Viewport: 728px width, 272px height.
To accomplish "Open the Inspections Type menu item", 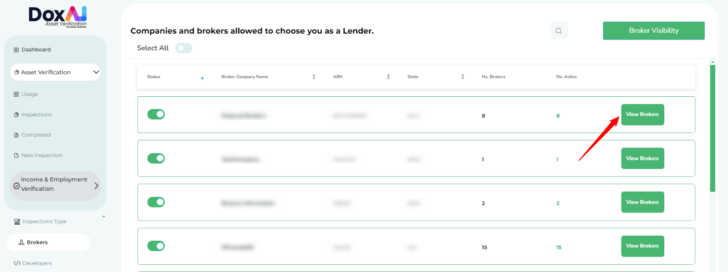I will [44, 222].
